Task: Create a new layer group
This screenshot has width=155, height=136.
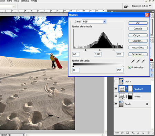Action: 138,133
